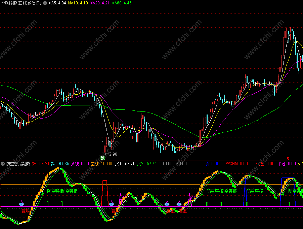This screenshot has height=229, width=303.
Task: Click the 买1: -58.70 indicator reading
Action: coord(125,164)
